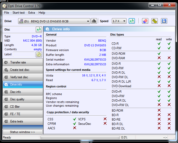Click the AACS unsupported cross mark

[75, 128]
